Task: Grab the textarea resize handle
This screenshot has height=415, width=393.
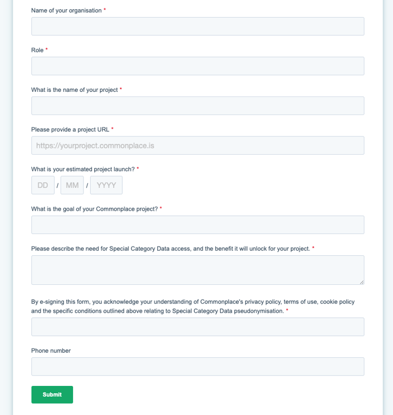Action: (x=362, y=281)
